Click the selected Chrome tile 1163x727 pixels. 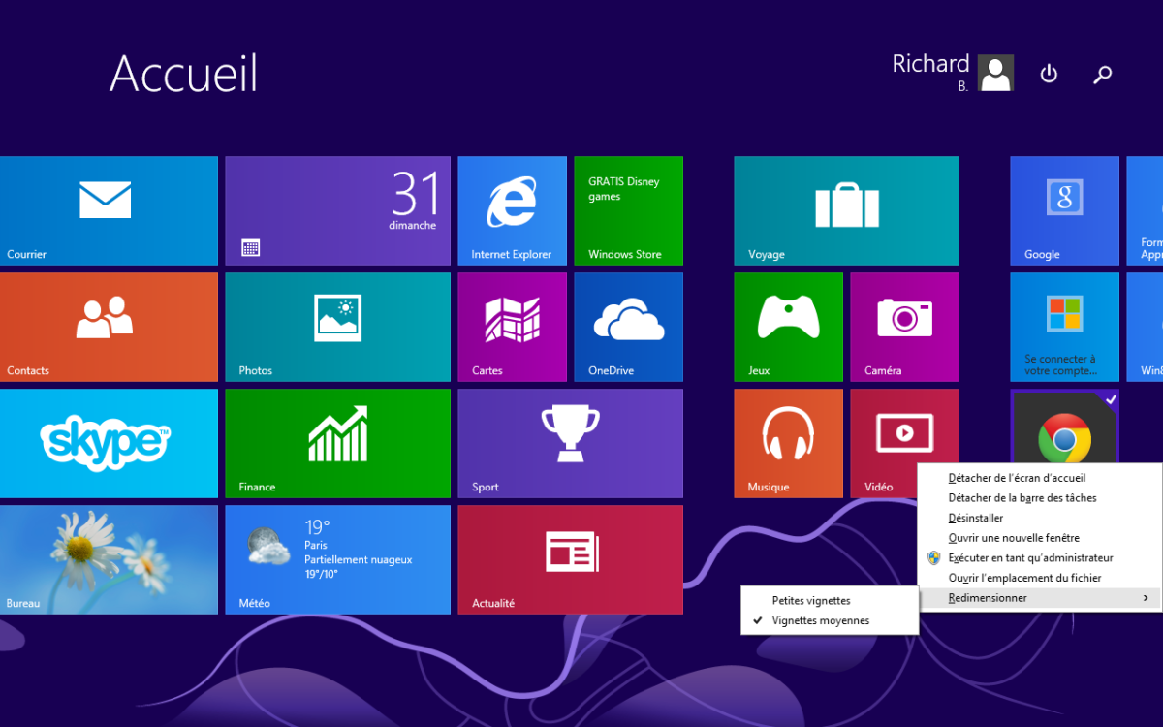tap(1064, 428)
